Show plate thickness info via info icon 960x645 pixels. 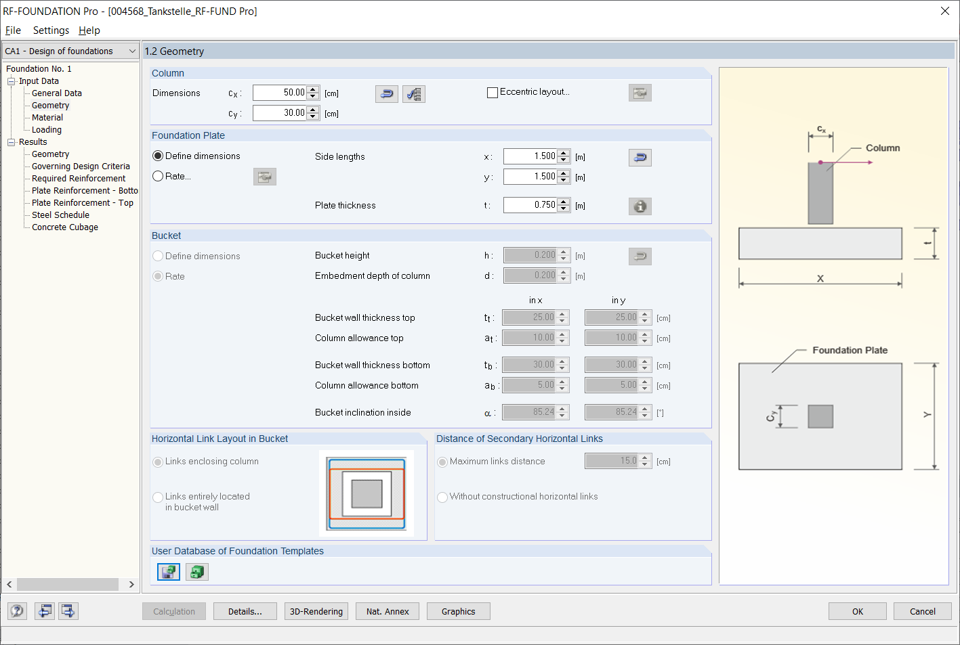[x=640, y=206]
